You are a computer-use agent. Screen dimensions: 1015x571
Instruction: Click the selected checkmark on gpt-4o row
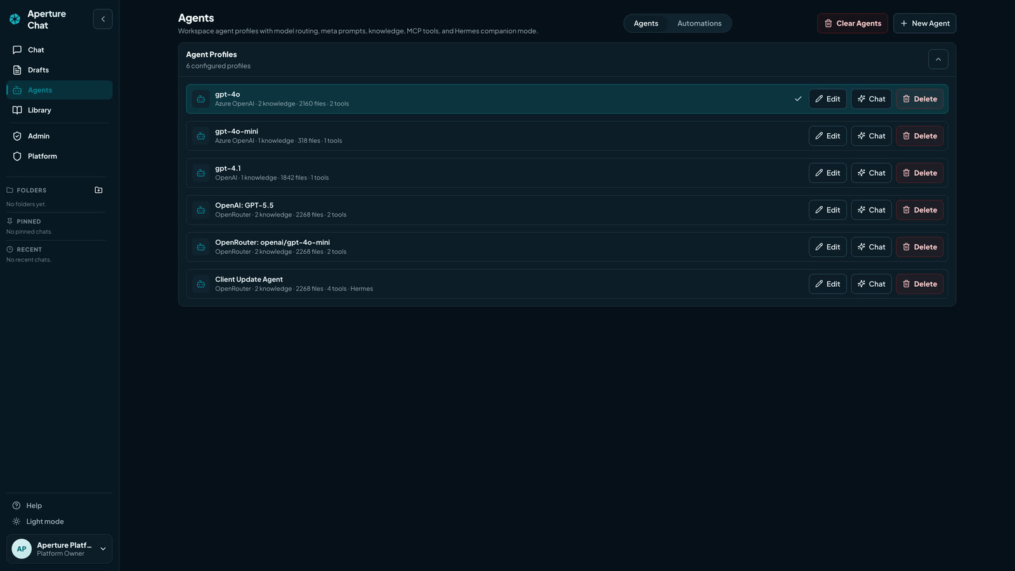[x=798, y=99]
